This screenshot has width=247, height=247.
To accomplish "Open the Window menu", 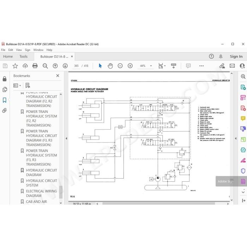I will (x=38, y=50).
